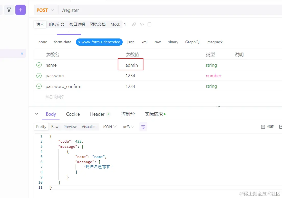
Task: Click the 说明 column header
Action: click(x=239, y=54)
